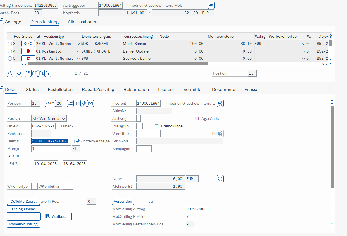Open WerbekombiTyp dropdown in position 3 row
The width and height of the screenshot is (347, 236).
click(x=303, y=44)
